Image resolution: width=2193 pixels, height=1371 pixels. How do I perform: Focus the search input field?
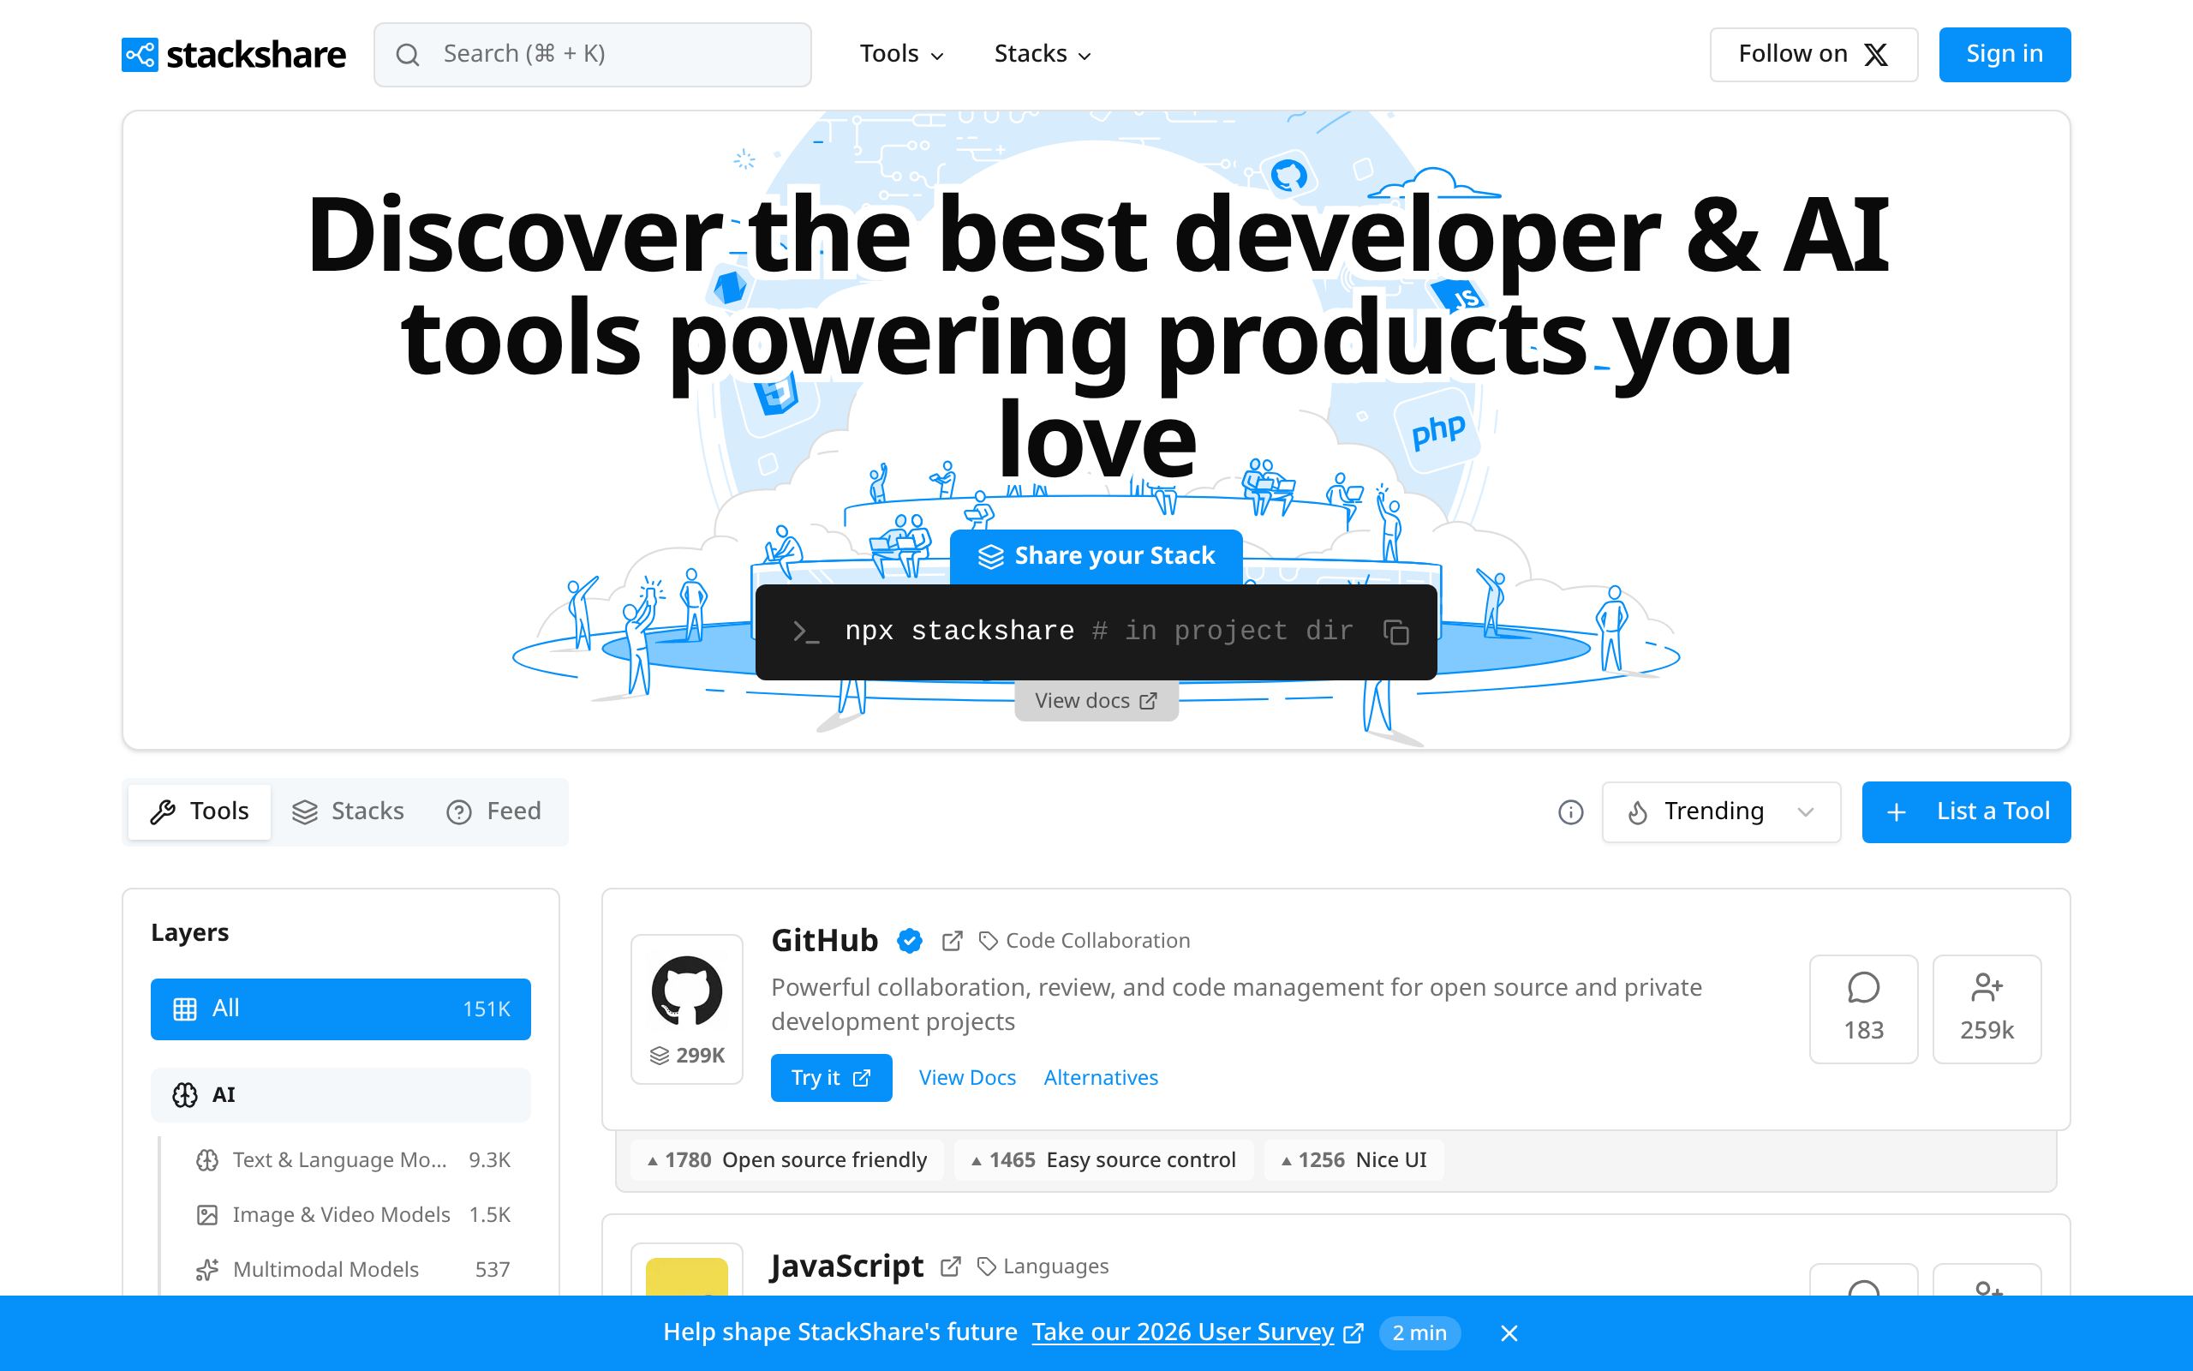coord(593,54)
